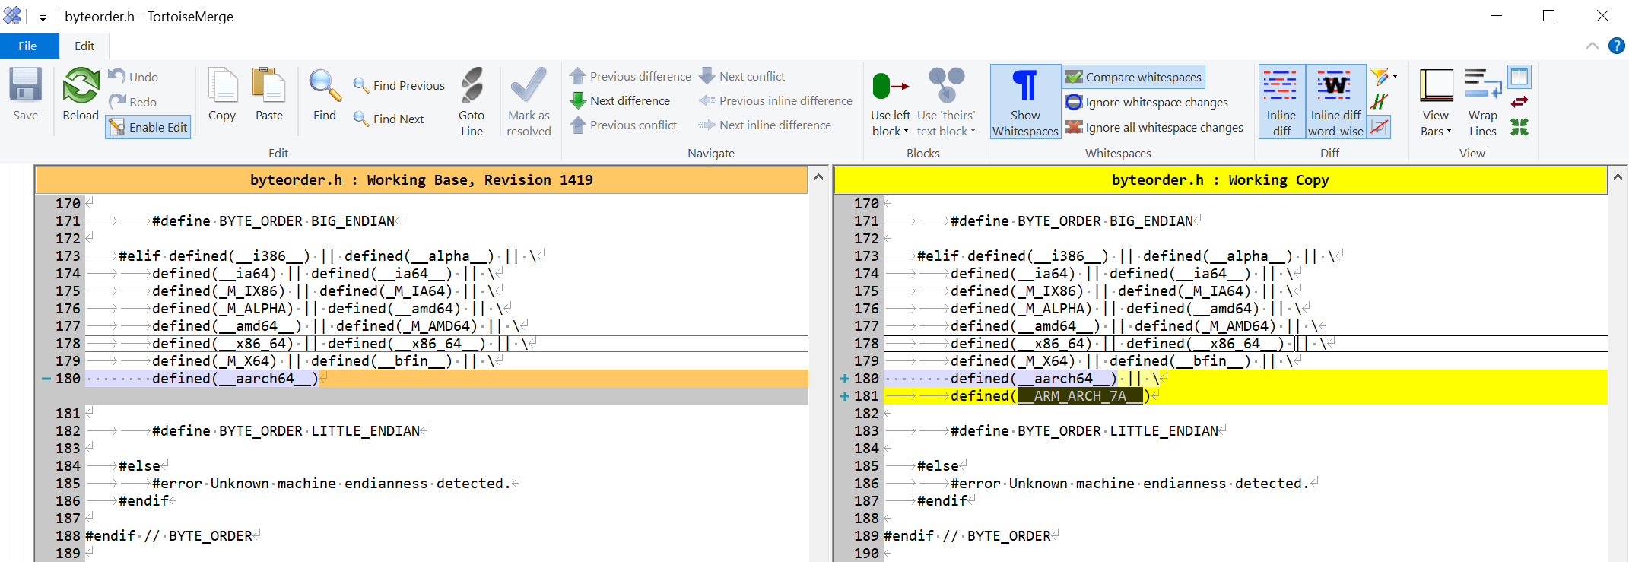Click '#else' line 185 in right pane
This screenshot has width=1629, height=562.
pyautogui.click(x=938, y=466)
